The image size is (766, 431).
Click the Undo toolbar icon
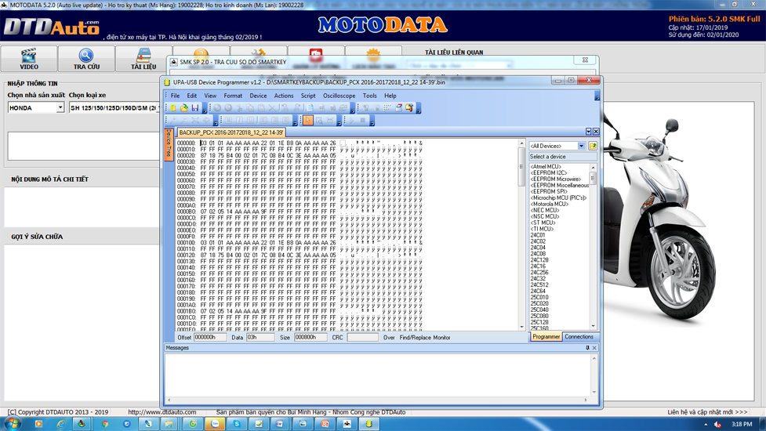point(217,108)
